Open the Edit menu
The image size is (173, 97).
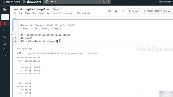click(x=21, y=13)
